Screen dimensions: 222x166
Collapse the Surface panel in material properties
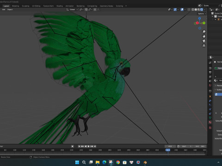pyautogui.click(x=216, y=90)
